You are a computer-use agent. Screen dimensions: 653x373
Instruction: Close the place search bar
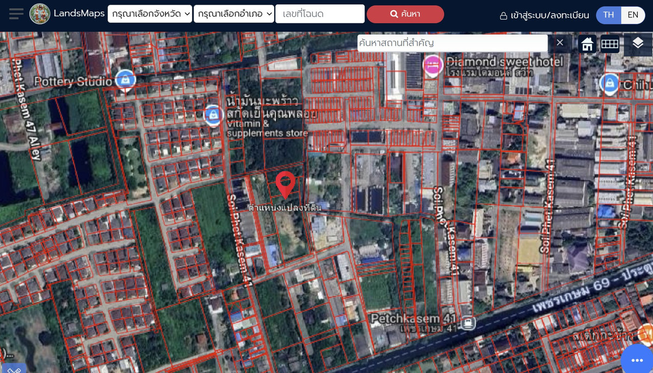pyautogui.click(x=560, y=43)
